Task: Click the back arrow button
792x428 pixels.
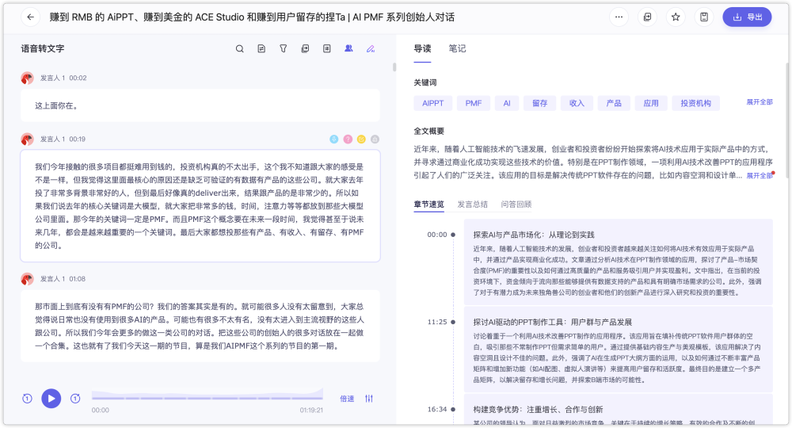Action: (31, 17)
